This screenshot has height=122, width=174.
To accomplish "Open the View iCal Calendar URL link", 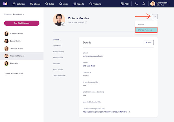I will (92, 102).
